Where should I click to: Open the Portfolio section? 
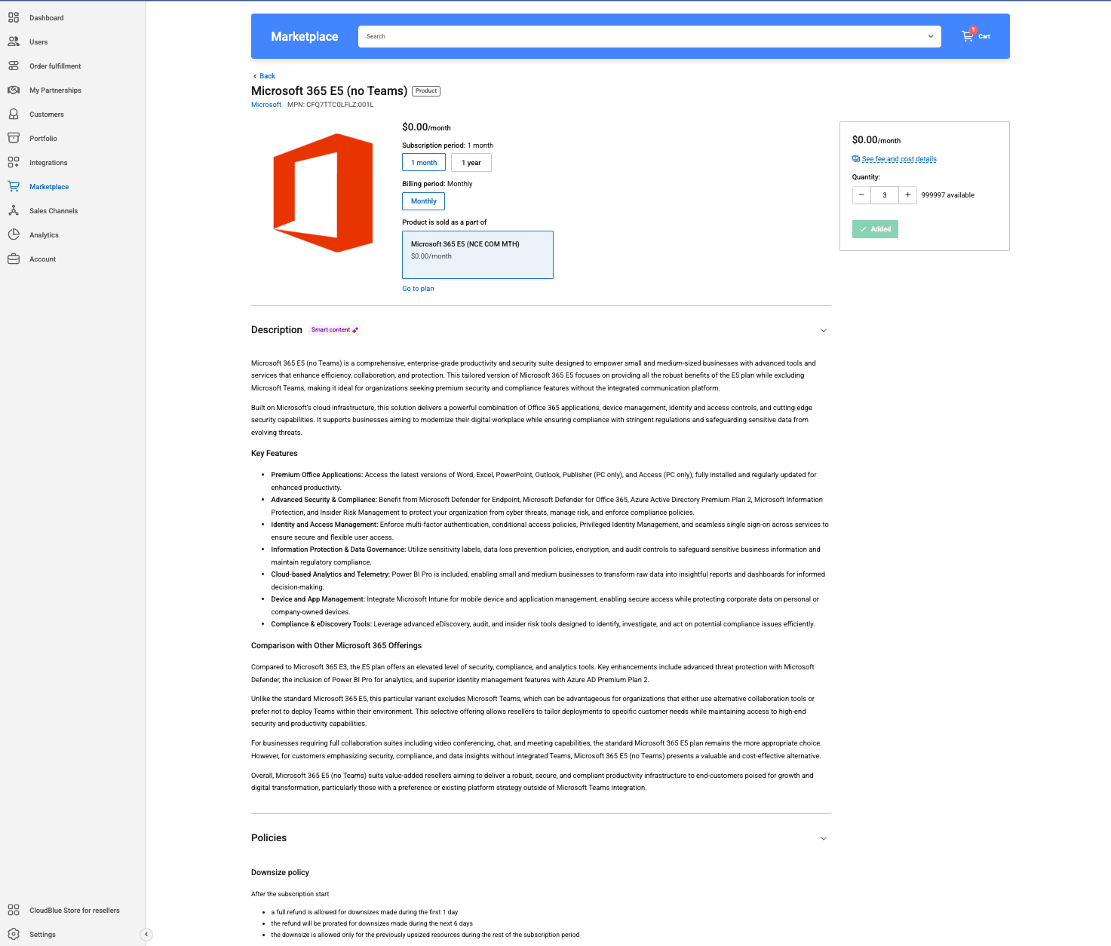click(x=43, y=138)
